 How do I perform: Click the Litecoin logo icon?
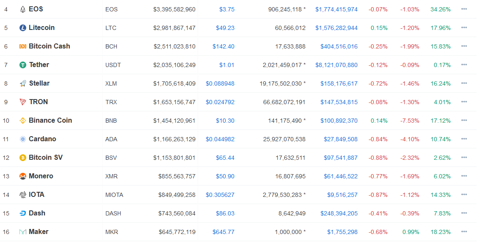23,28
